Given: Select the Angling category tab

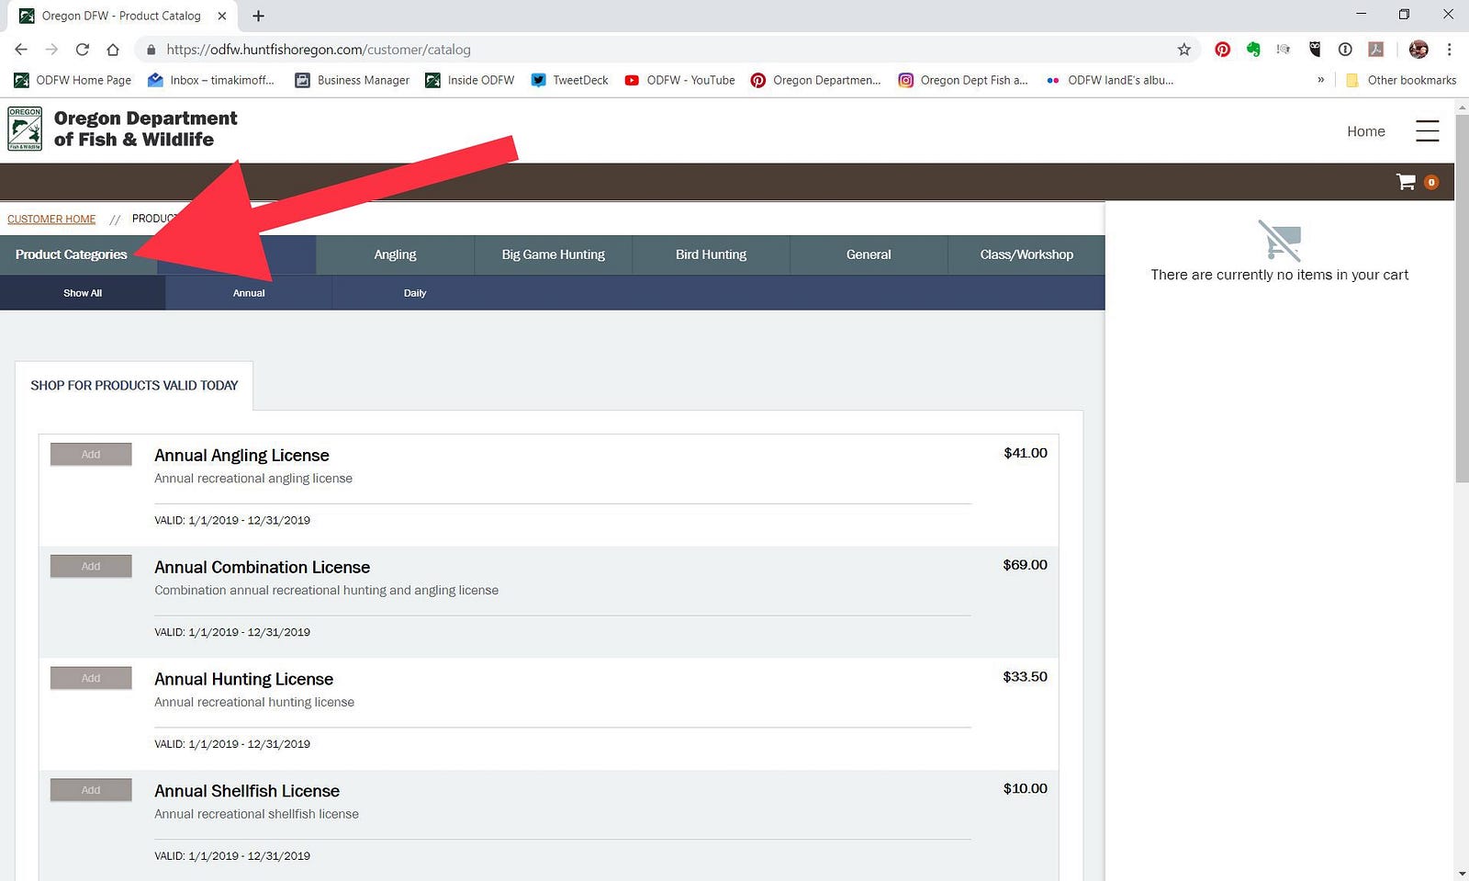Looking at the screenshot, I should click(x=395, y=254).
